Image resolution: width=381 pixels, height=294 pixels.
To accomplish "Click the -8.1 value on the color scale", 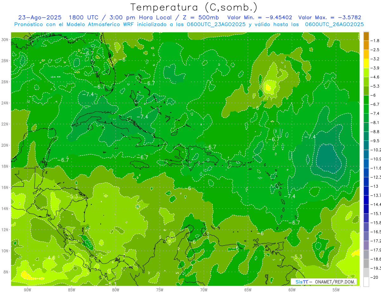I will pos(376,122).
